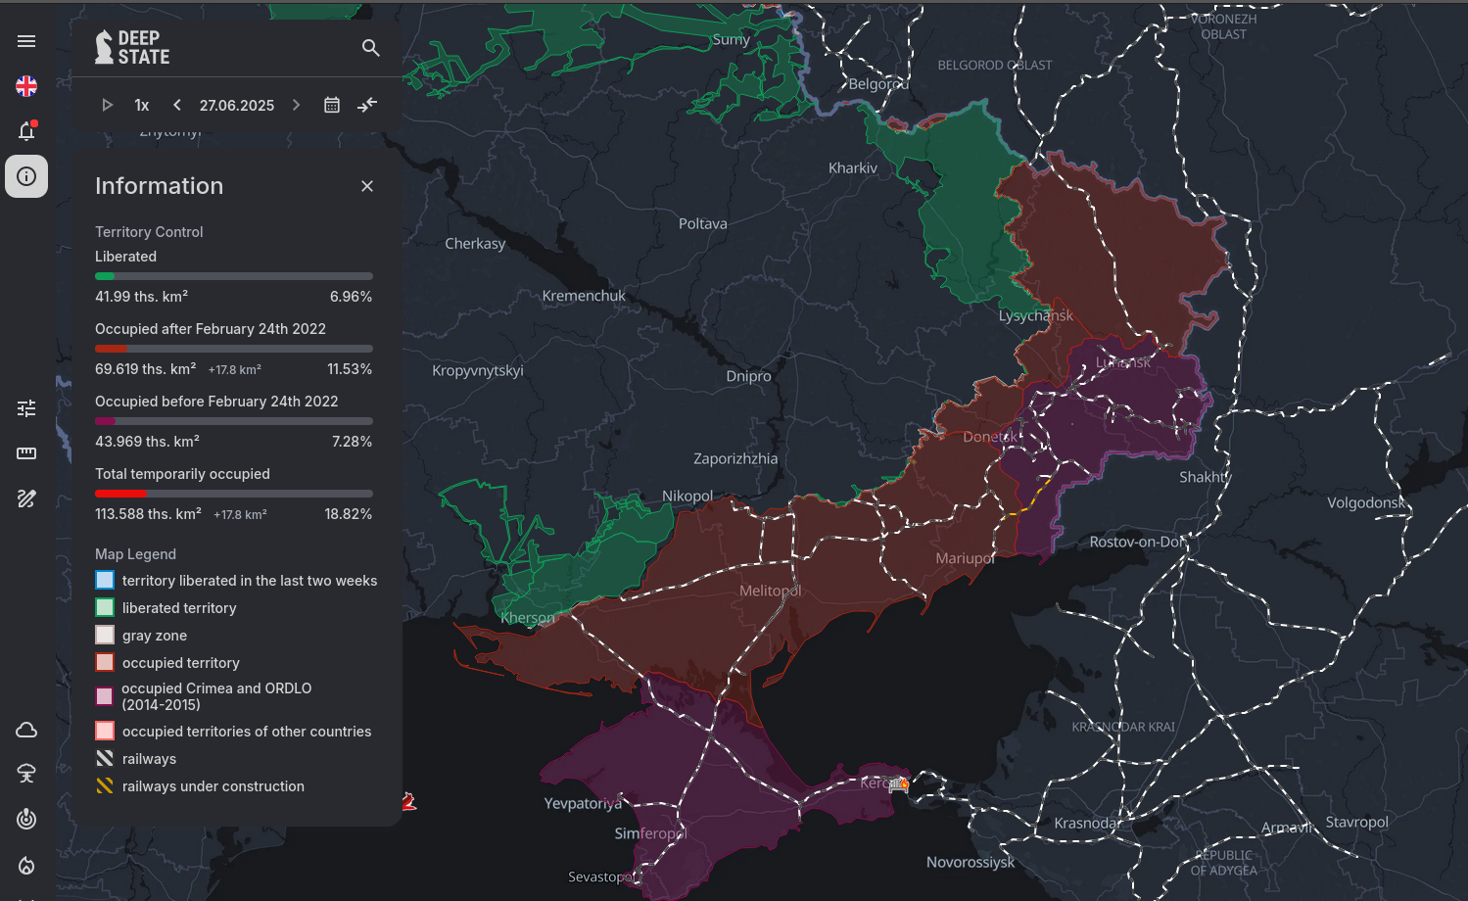Click '69.619 ths. km²' value
The height and width of the screenshot is (901, 1468).
(145, 368)
